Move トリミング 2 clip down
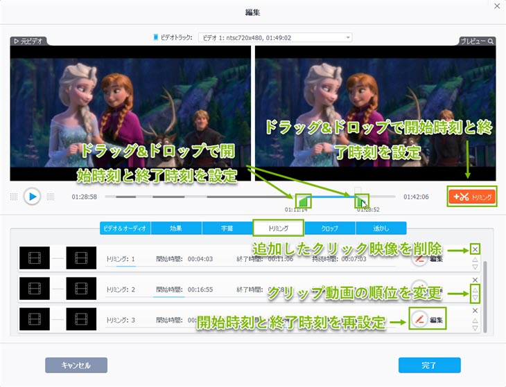This screenshot has height=387, width=506. (475, 298)
